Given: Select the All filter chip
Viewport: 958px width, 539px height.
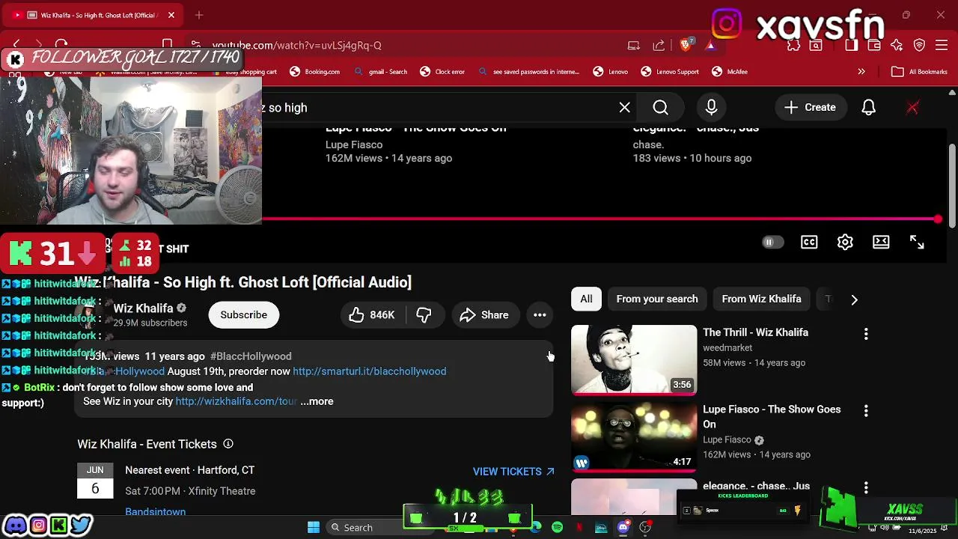Looking at the screenshot, I should [586, 299].
